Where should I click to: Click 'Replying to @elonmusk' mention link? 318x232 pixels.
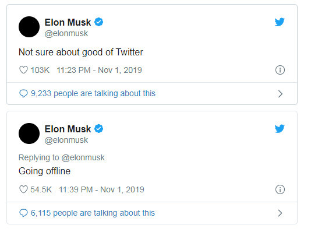pos(83,158)
